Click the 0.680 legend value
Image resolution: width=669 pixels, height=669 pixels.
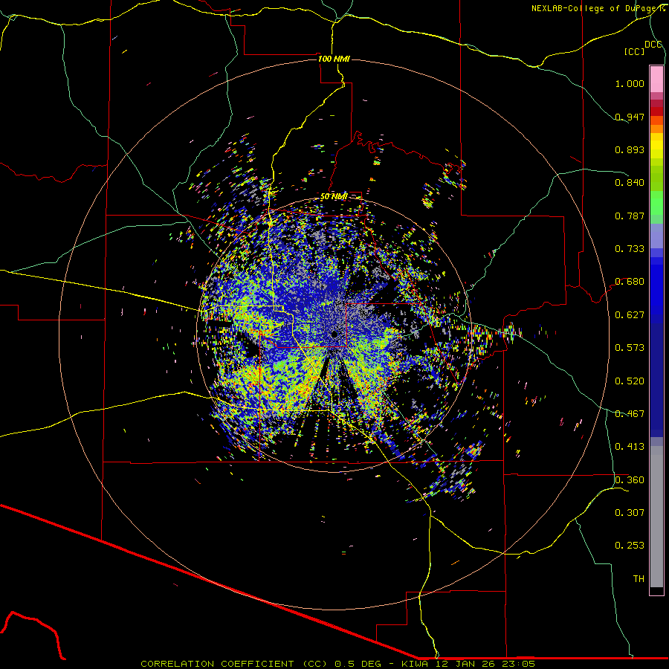point(630,282)
